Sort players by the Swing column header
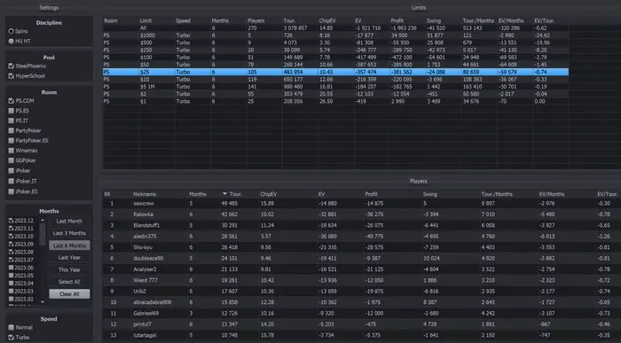Viewport: 621px width, 343px height. click(x=429, y=194)
